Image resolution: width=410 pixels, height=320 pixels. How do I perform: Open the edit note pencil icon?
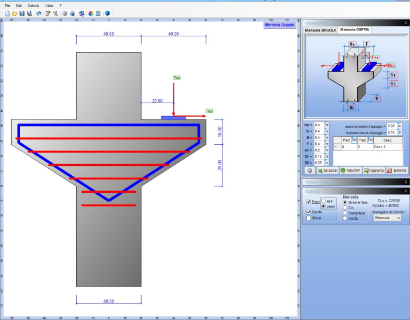pos(48,13)
